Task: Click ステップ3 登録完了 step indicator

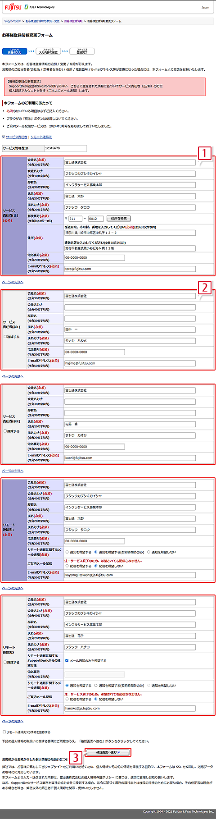Action: pos(82,51)
